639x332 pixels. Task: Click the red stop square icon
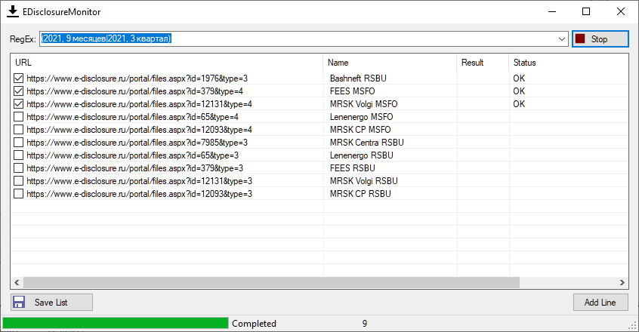pyautogui.click(x=580, y=38)
